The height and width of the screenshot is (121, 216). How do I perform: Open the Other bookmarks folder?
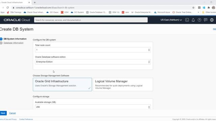tap(209, 12)
